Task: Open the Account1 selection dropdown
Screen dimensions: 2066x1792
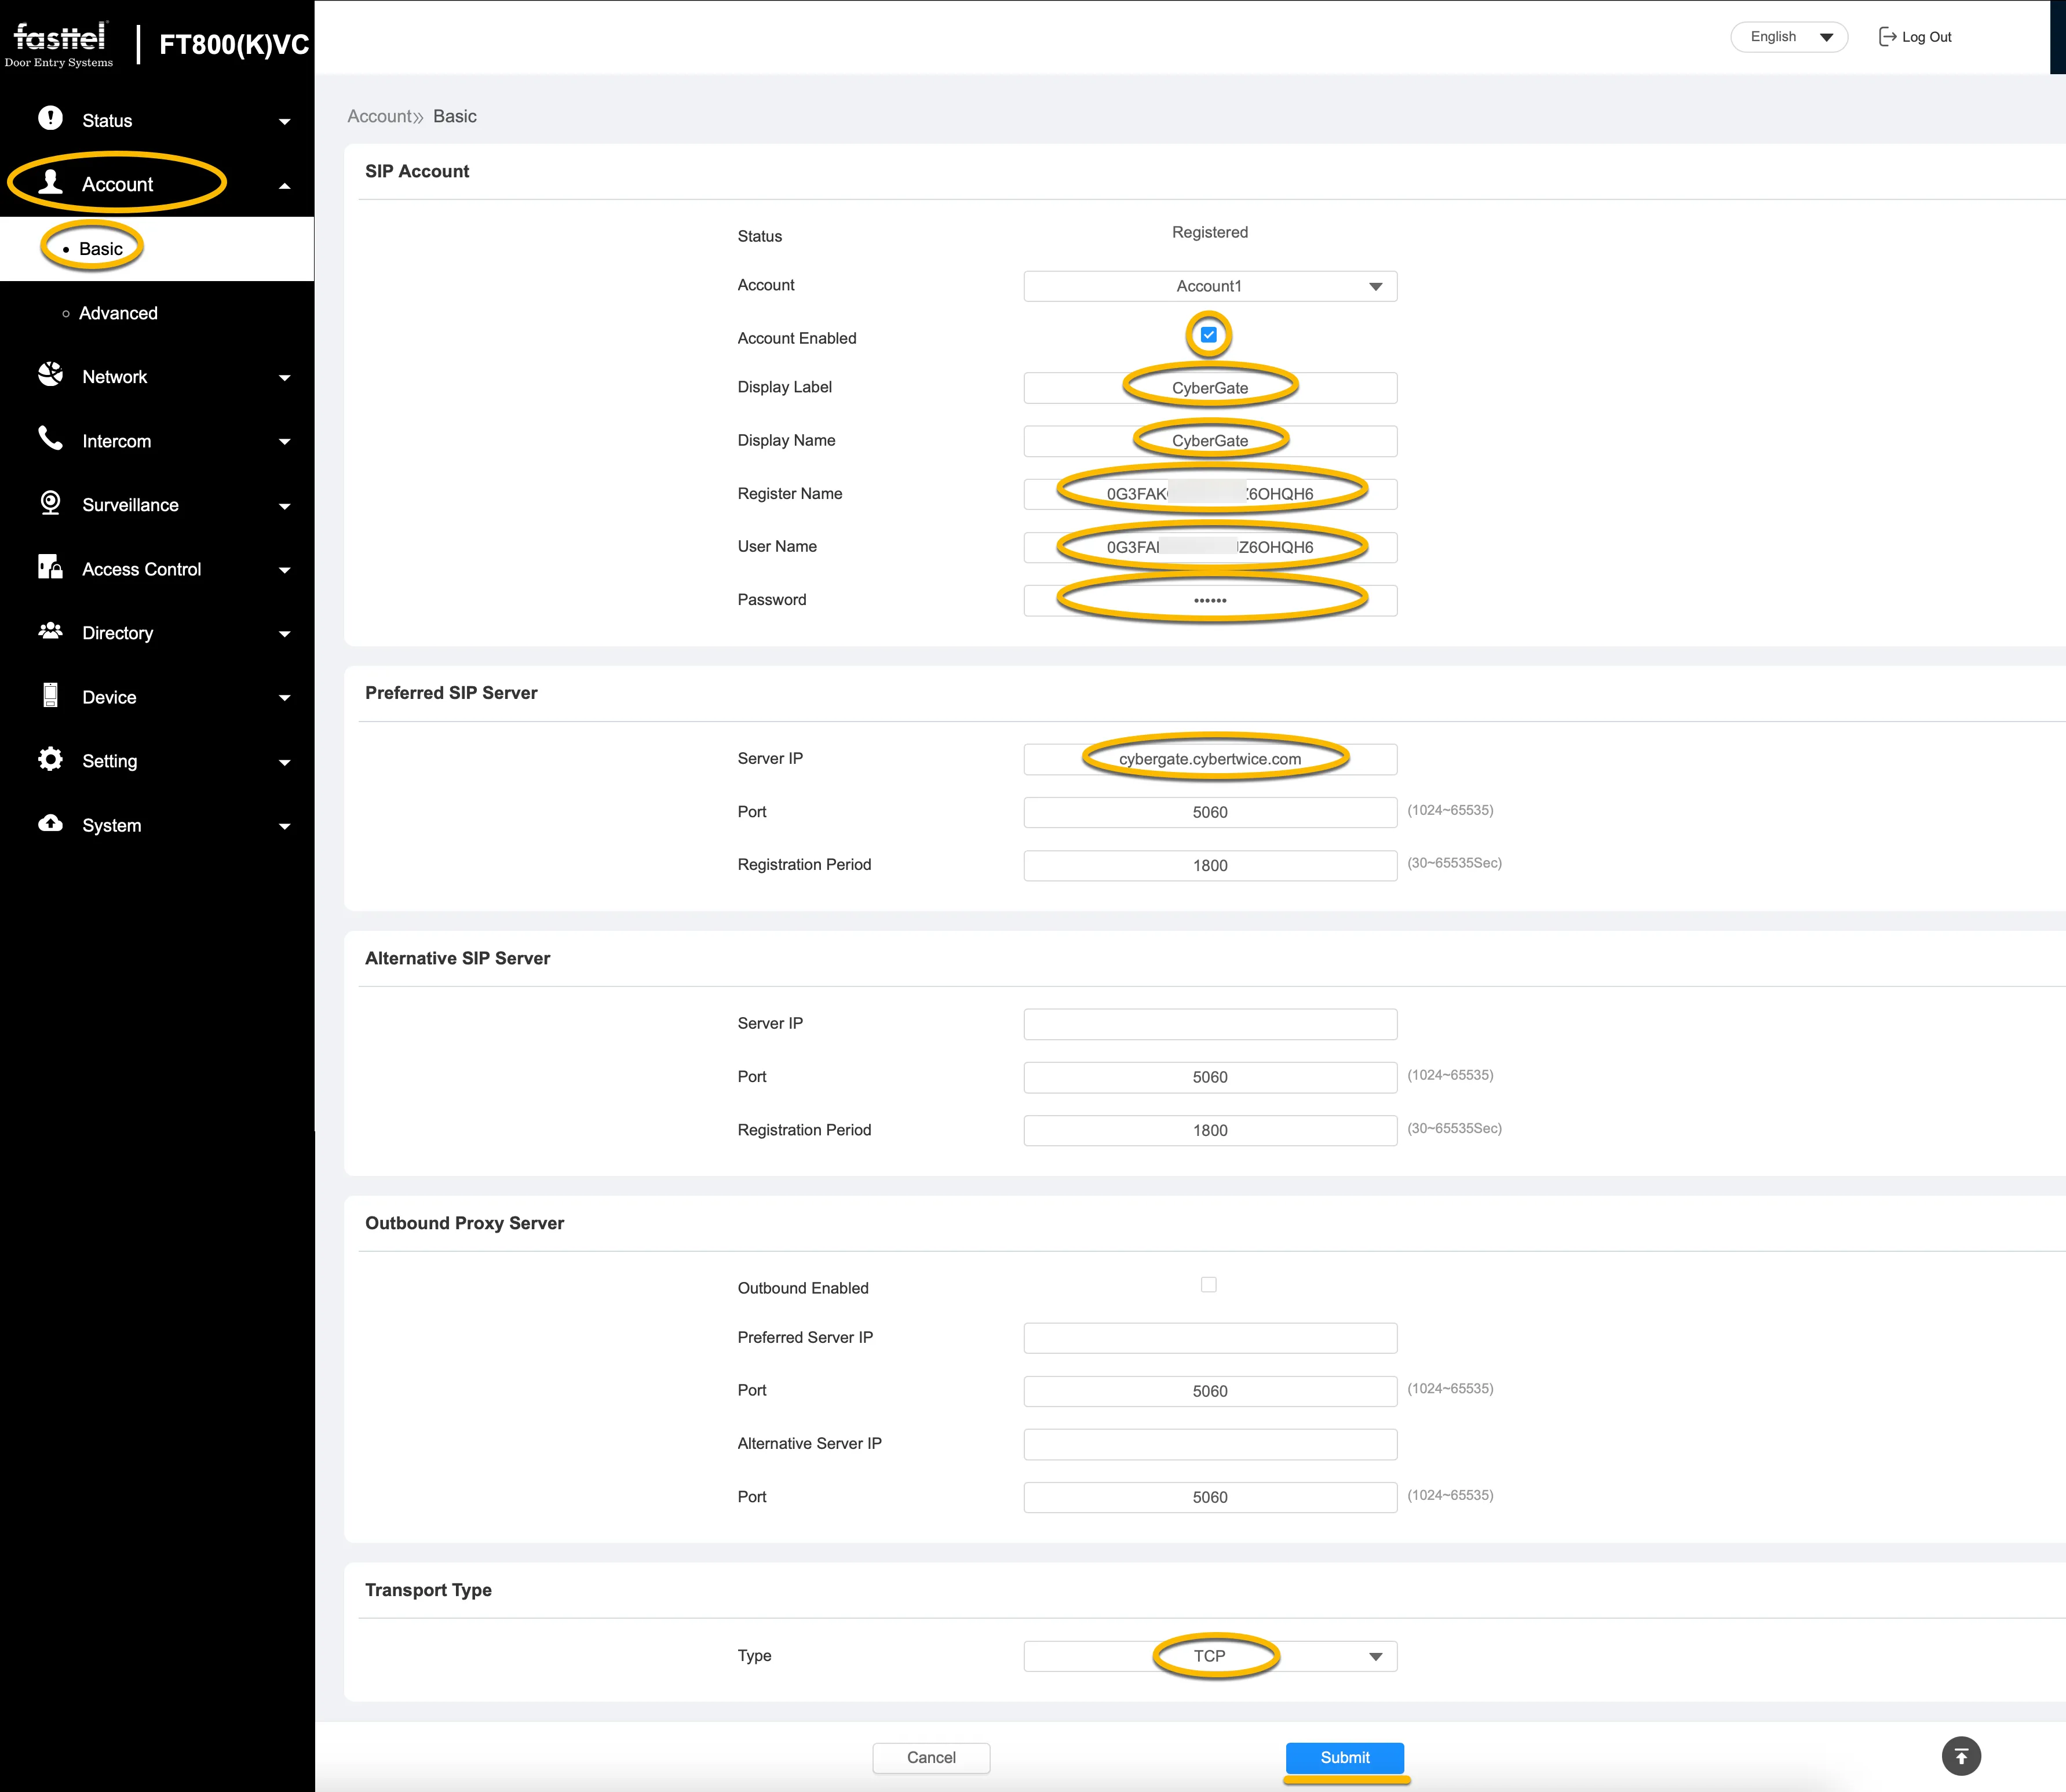Action: coord(1209,286)
